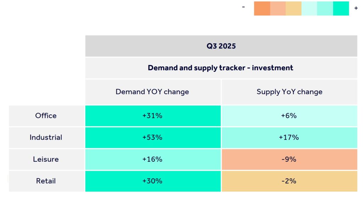Screen dimensions: 363x214
Task: Select the salmon-colored legend swatch
Action: click(x=278, y=8)
